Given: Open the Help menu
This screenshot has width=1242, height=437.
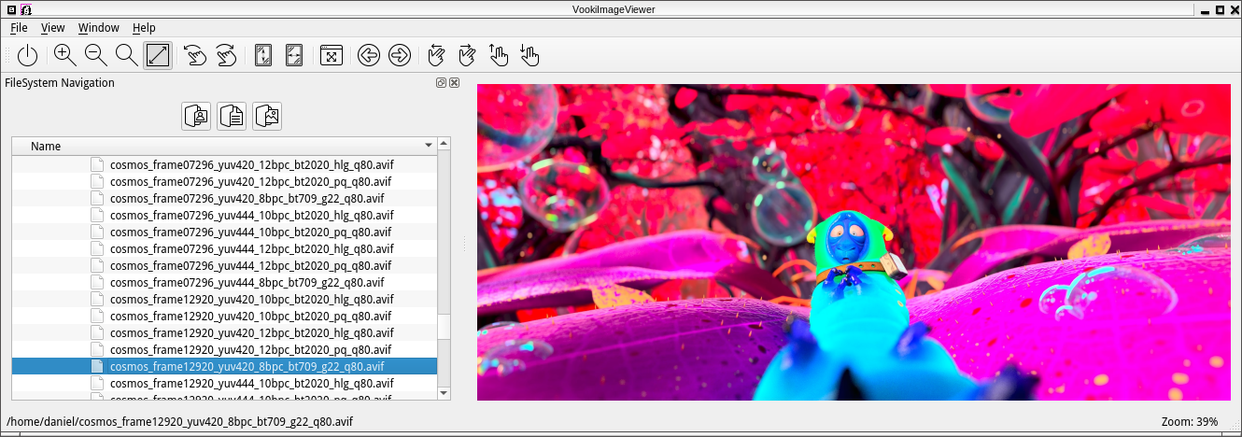Looking at the screenshot, I should point(145,28).
